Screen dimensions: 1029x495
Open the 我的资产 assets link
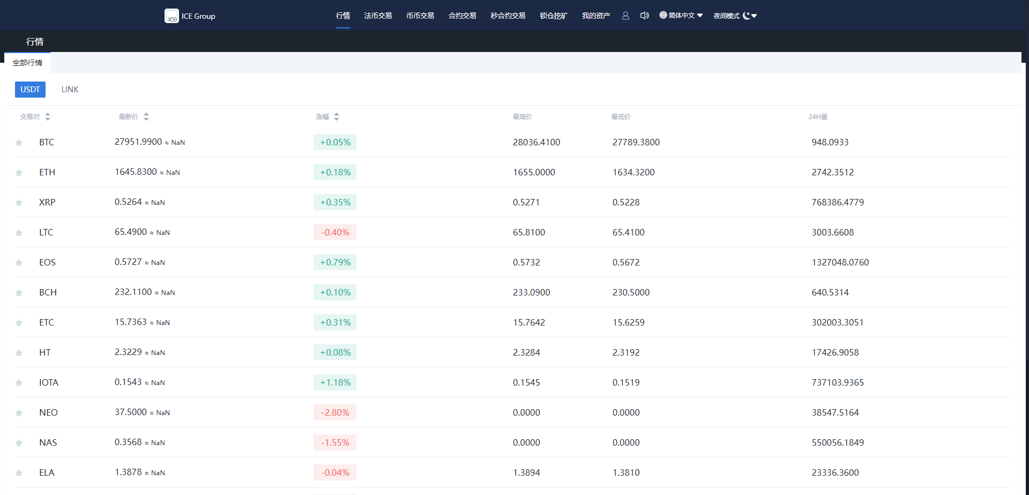pyautogui.click(x=596, y=16)
